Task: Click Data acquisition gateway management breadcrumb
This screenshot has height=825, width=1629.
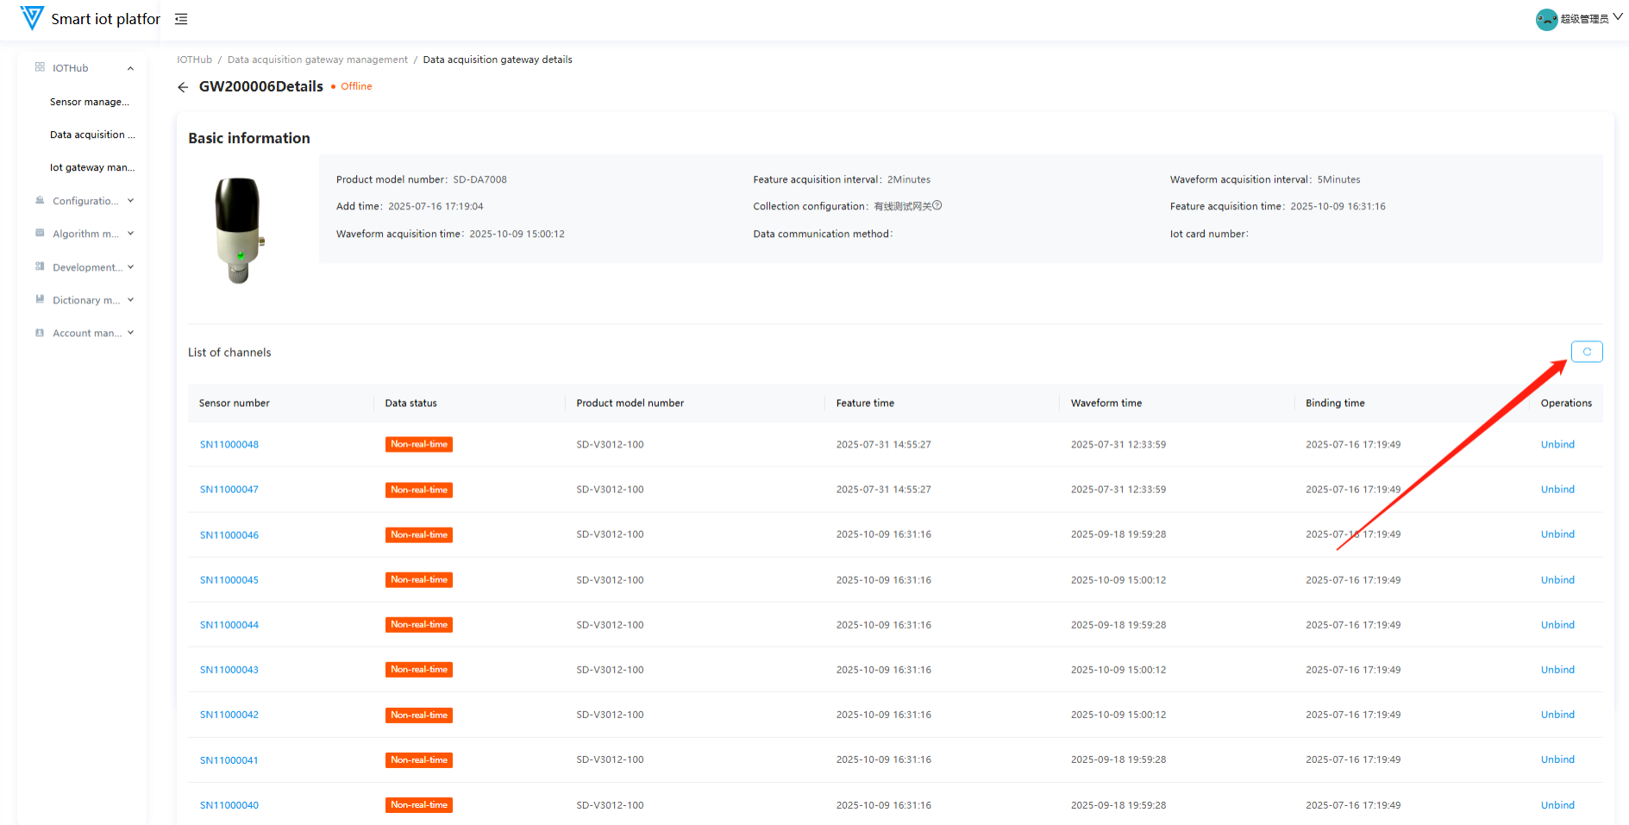Action: (317, 60)
